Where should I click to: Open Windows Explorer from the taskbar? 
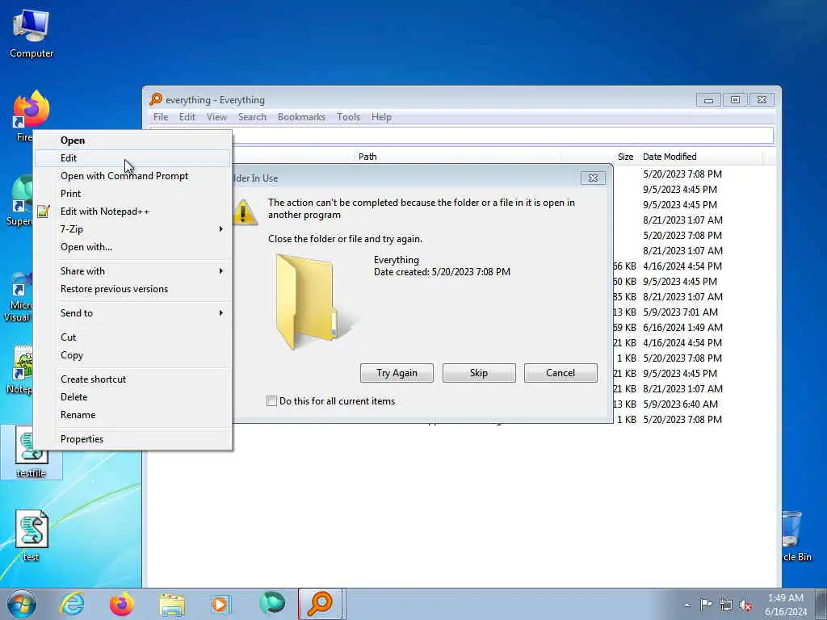[x=172, y=604]
